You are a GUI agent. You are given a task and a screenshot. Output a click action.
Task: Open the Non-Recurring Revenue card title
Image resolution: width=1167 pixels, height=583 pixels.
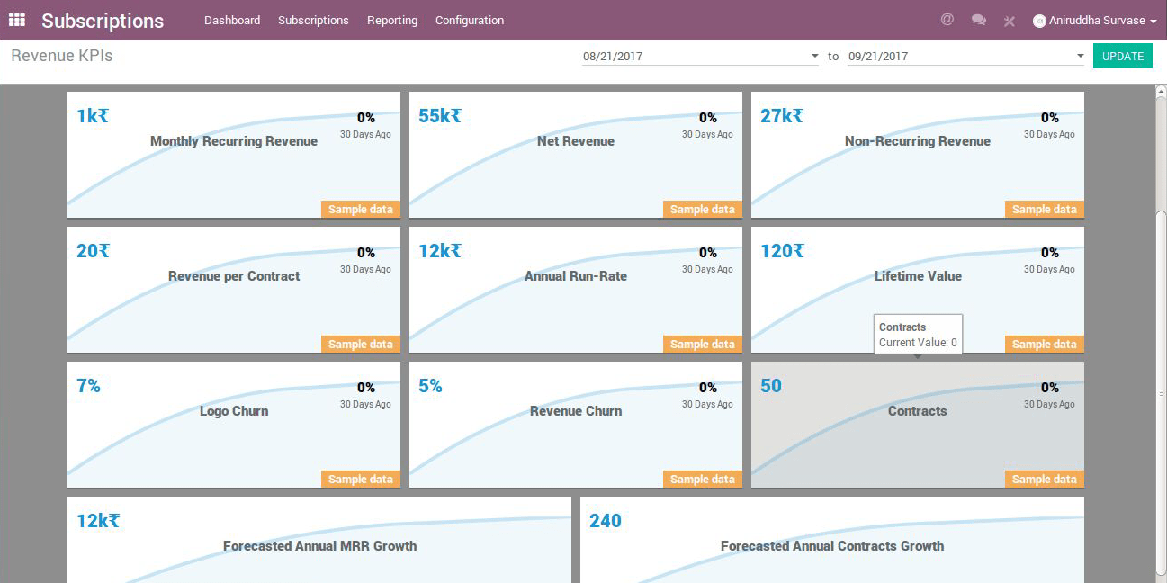[918, 141]
